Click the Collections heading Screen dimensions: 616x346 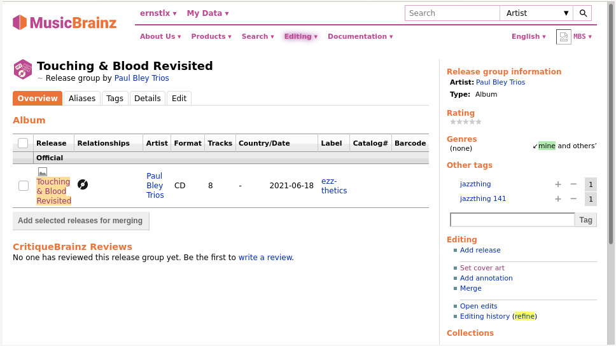470,333
